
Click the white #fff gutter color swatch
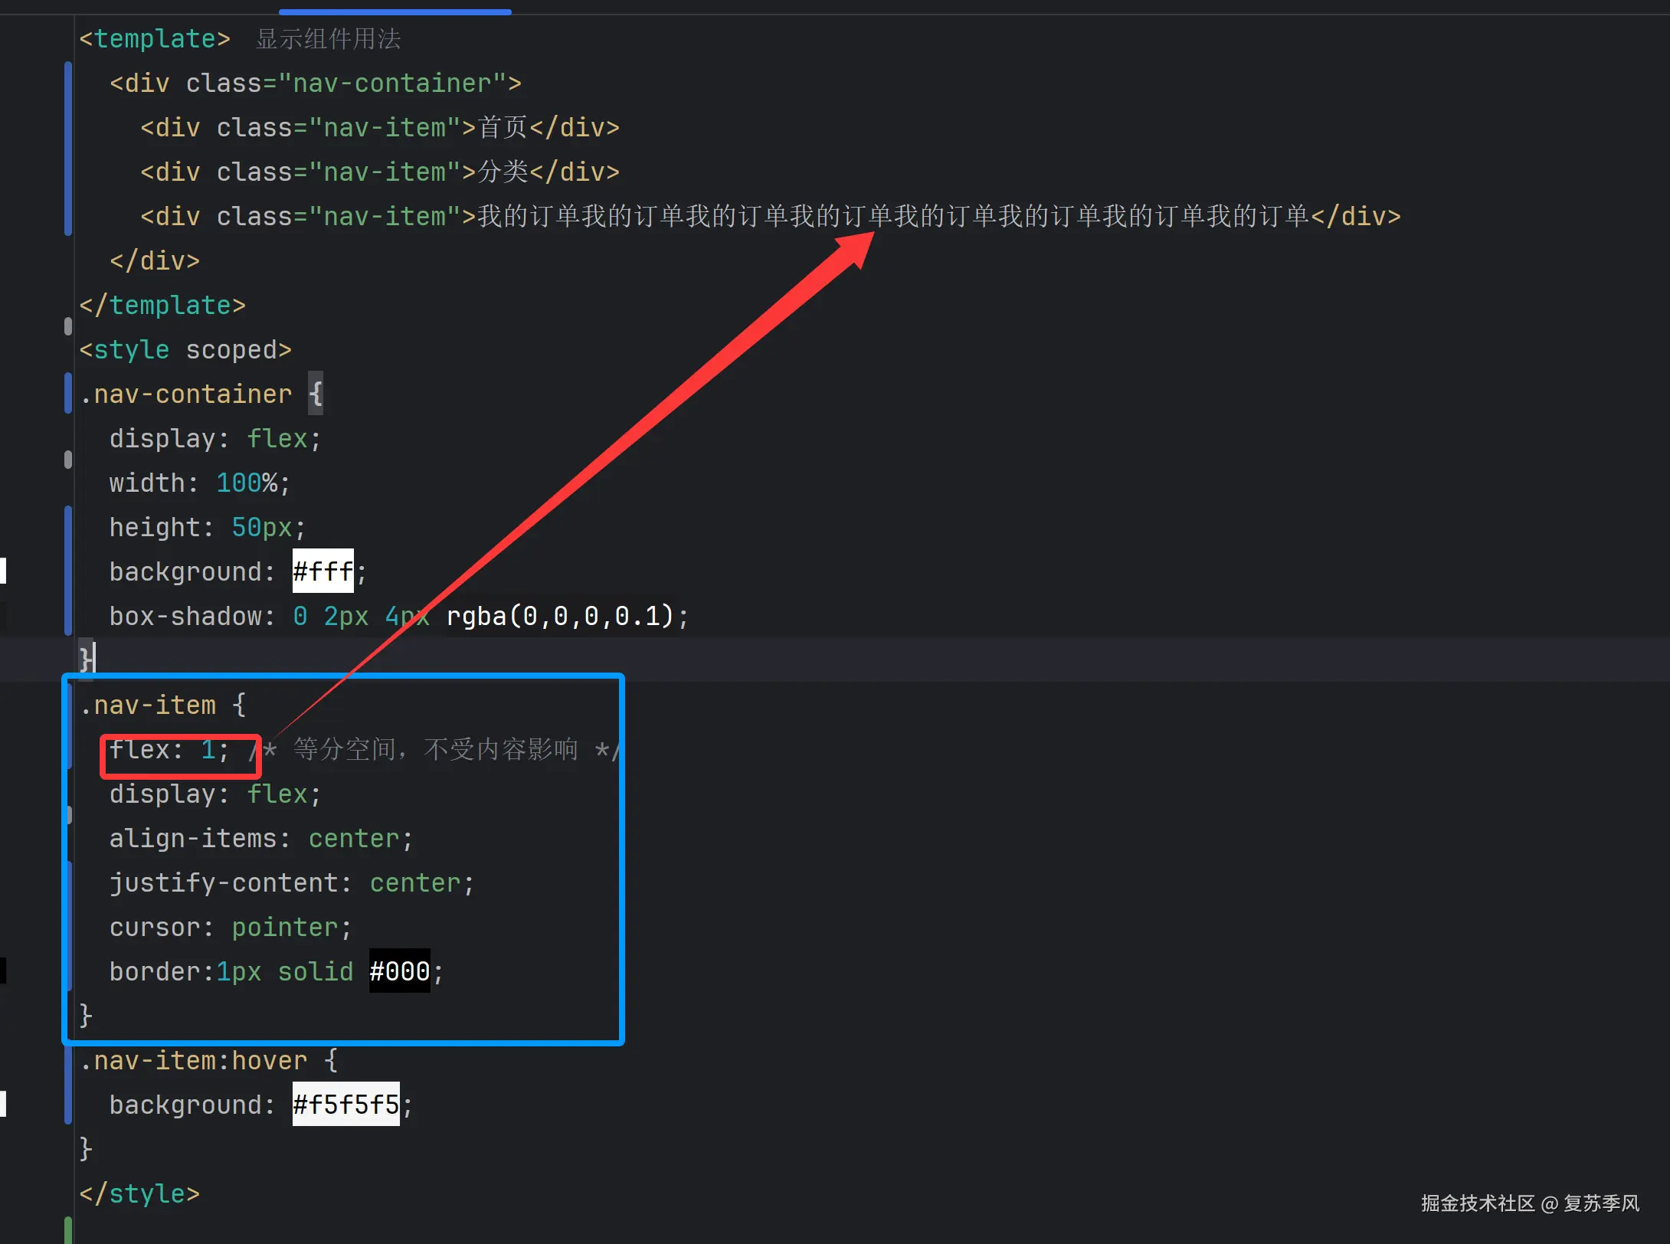click(x=3, y=571)
